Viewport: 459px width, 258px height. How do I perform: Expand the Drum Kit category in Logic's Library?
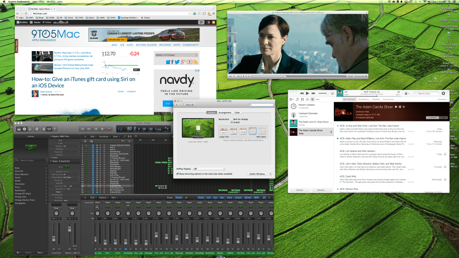(x=45, y=171)
